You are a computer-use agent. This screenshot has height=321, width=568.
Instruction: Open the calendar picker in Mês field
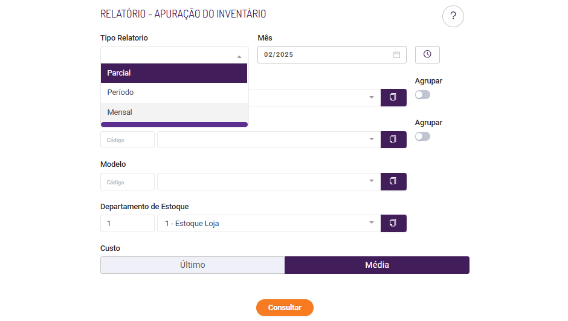point(396,54)
